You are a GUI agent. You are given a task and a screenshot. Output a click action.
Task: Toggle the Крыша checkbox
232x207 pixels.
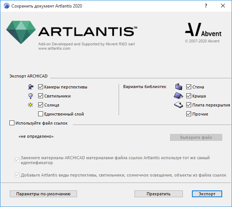click(x=189, y=96)
